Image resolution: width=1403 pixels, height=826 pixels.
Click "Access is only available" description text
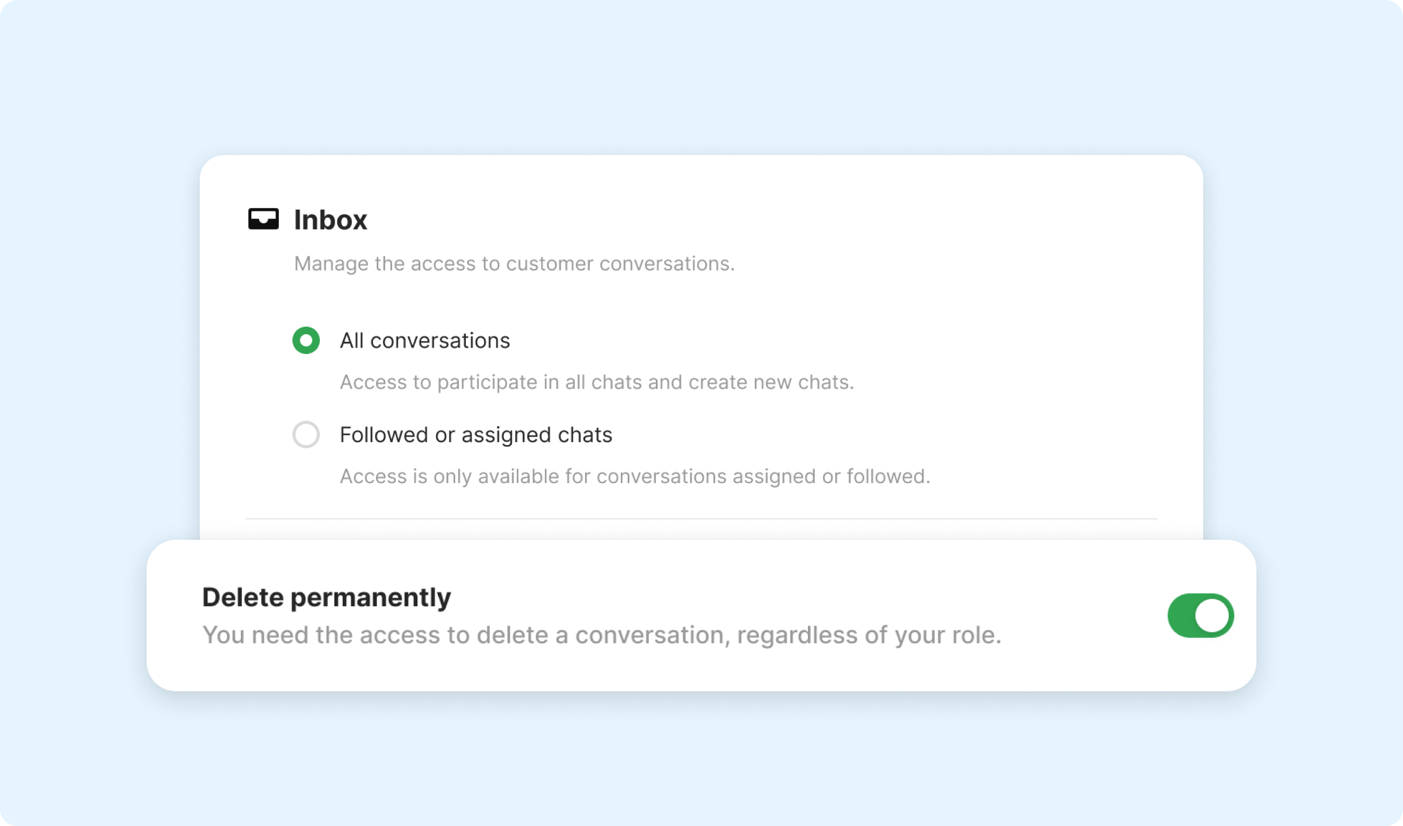[x=634, y=477]
